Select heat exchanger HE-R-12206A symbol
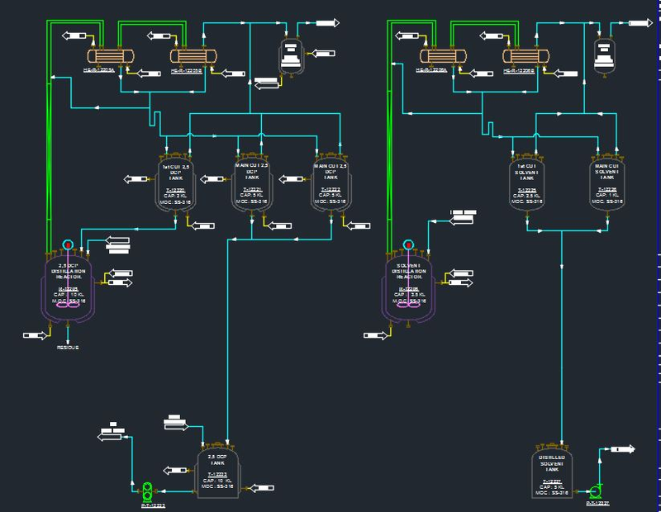This screenshot has width=661, height=512. pos(445,56)
